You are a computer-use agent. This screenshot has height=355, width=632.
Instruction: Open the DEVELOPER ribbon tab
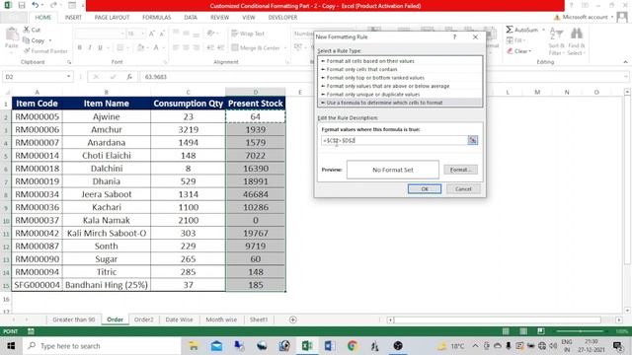(282, 18)
